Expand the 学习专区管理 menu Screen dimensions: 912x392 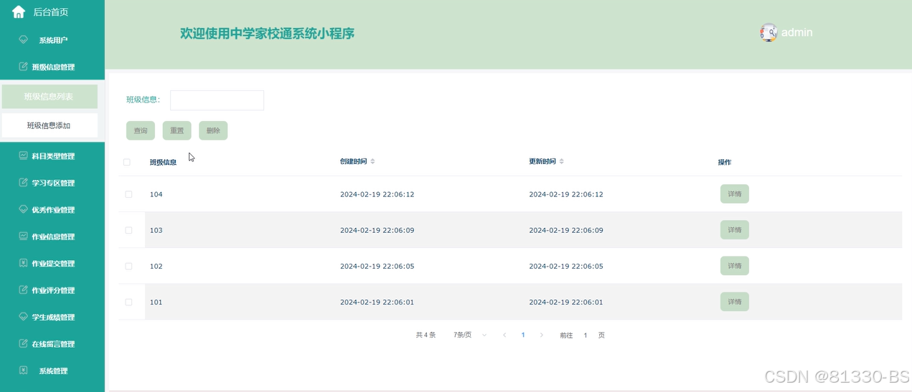click(52, 183)
